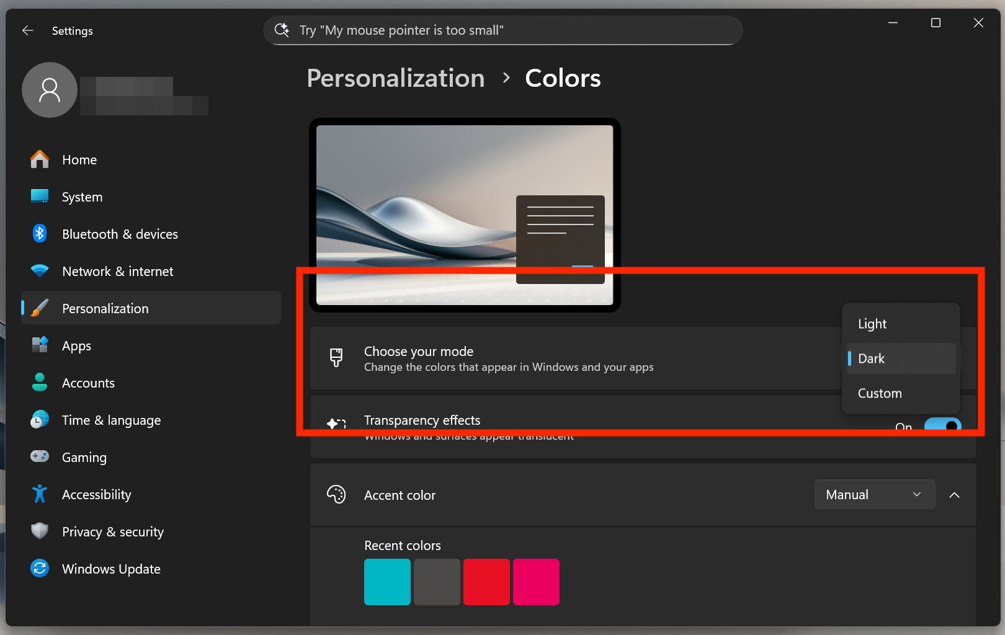The width and height of the screenshot is (1005, 635).
Task: Select the red recent color swatch
Action: [486, 582]
